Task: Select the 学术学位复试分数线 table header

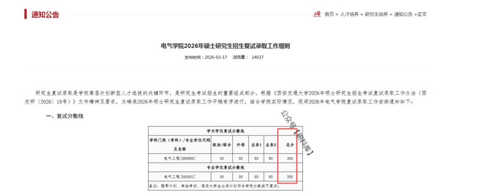Action: click(225, 130)
